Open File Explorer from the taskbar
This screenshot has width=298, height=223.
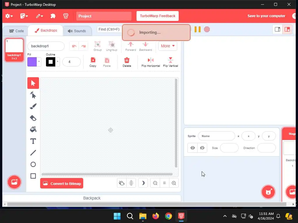(143, 216)
